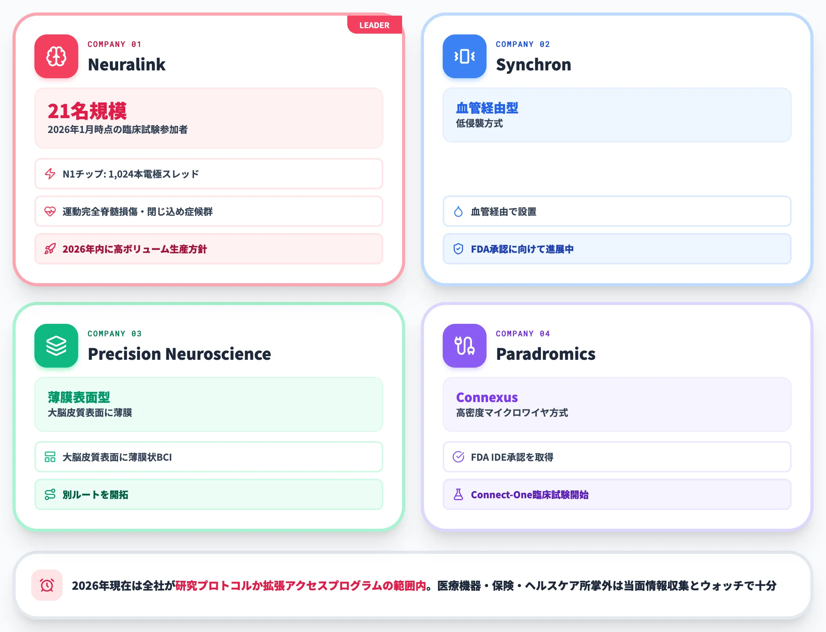
Task: Click the Synchron vibrating device logo icon
Action: [x=465, y=56]
